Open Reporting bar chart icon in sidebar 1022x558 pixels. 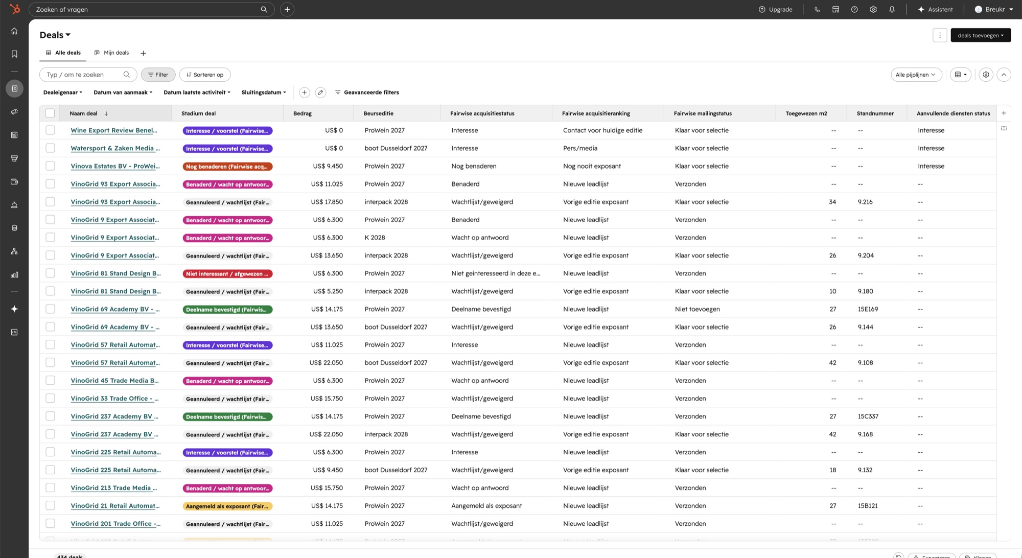coord(14,274)
